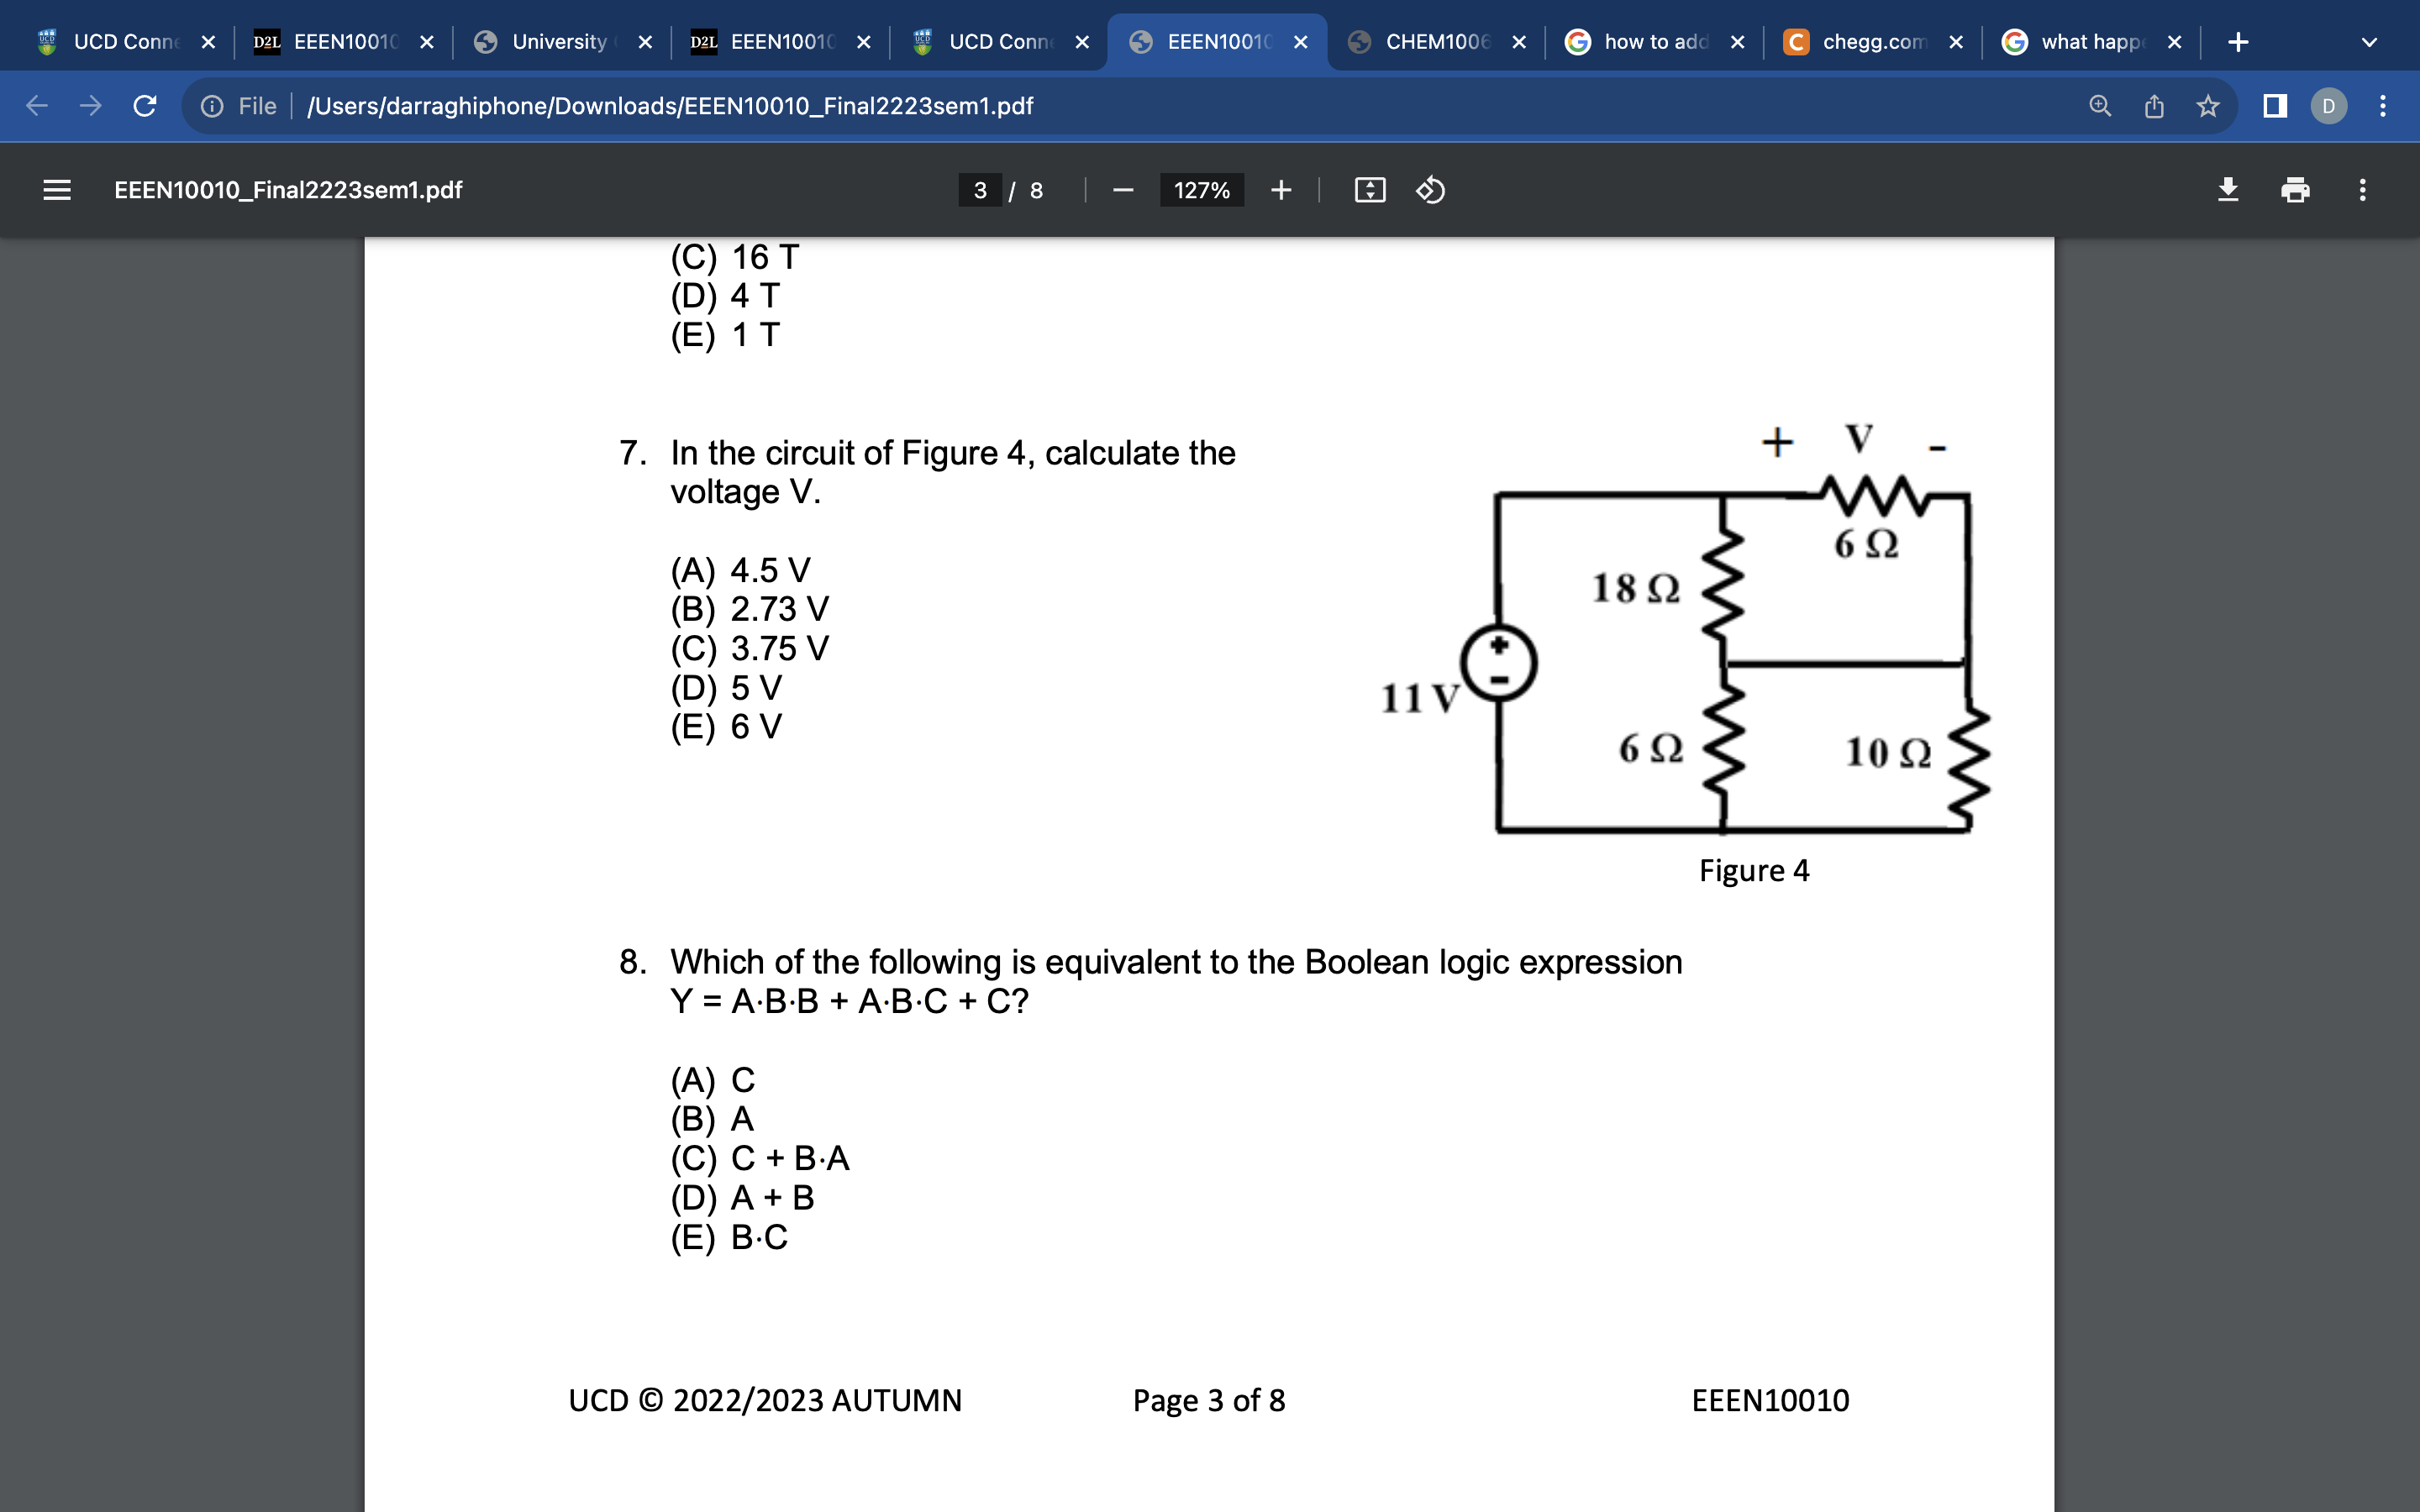Reload the current page
Image resolution: width=2420 pixels, height=1512 pixels.
(x=144, y=106)
